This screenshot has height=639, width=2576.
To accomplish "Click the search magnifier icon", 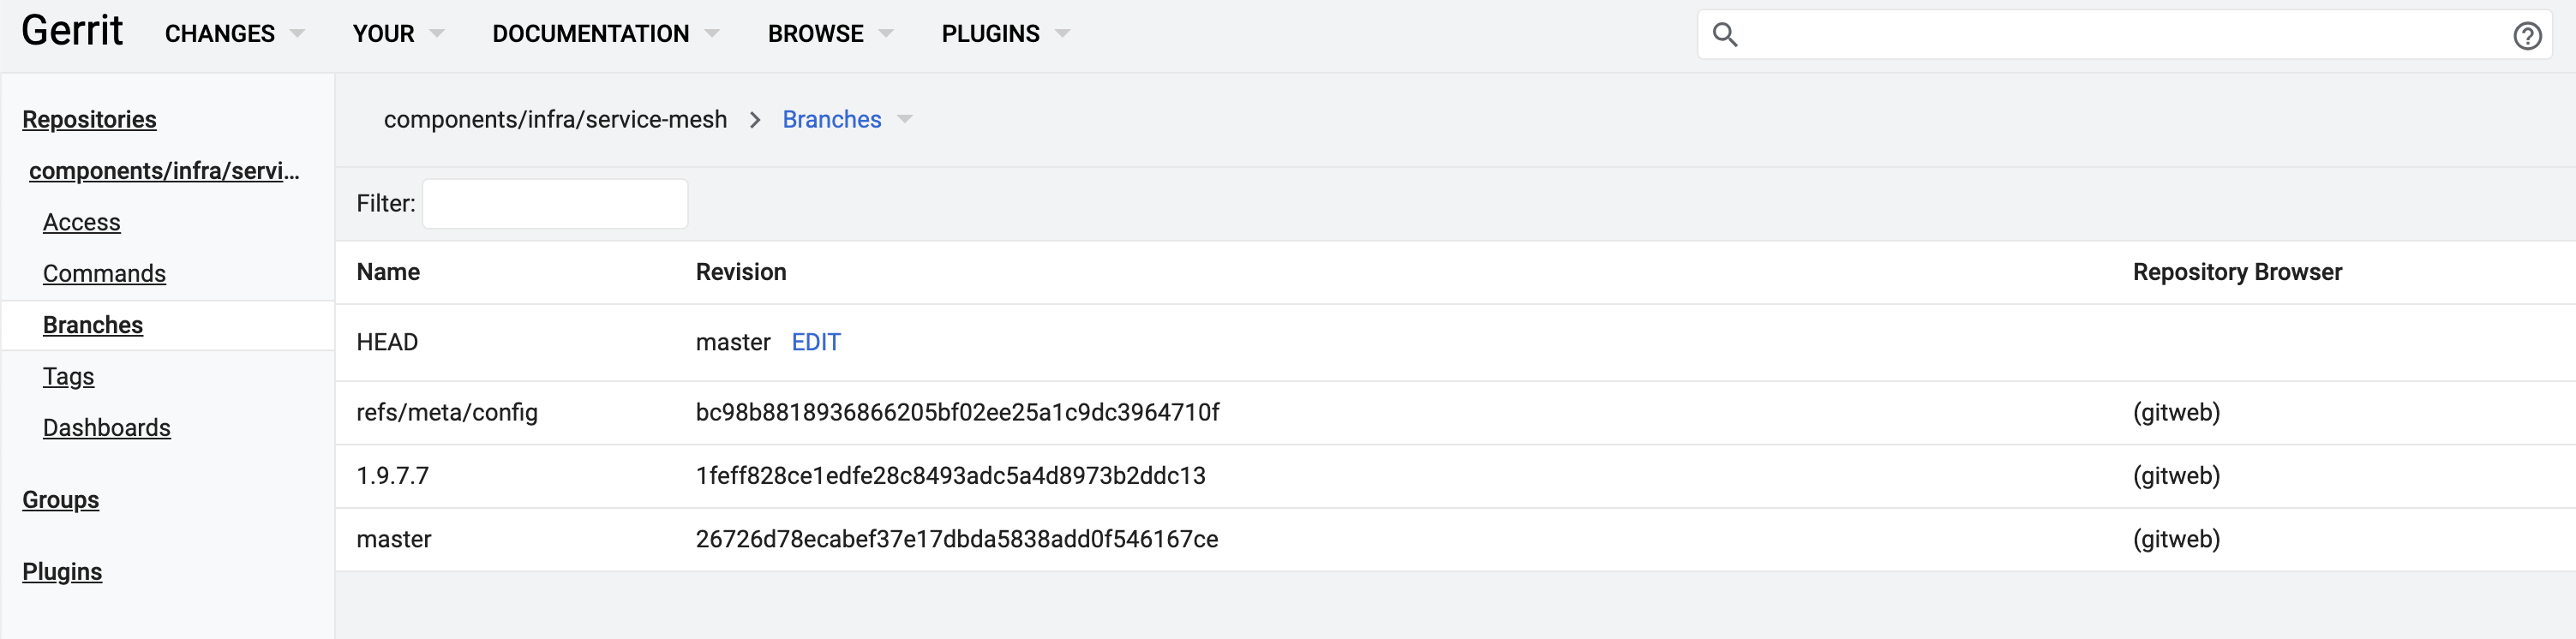I will 1725,35.
